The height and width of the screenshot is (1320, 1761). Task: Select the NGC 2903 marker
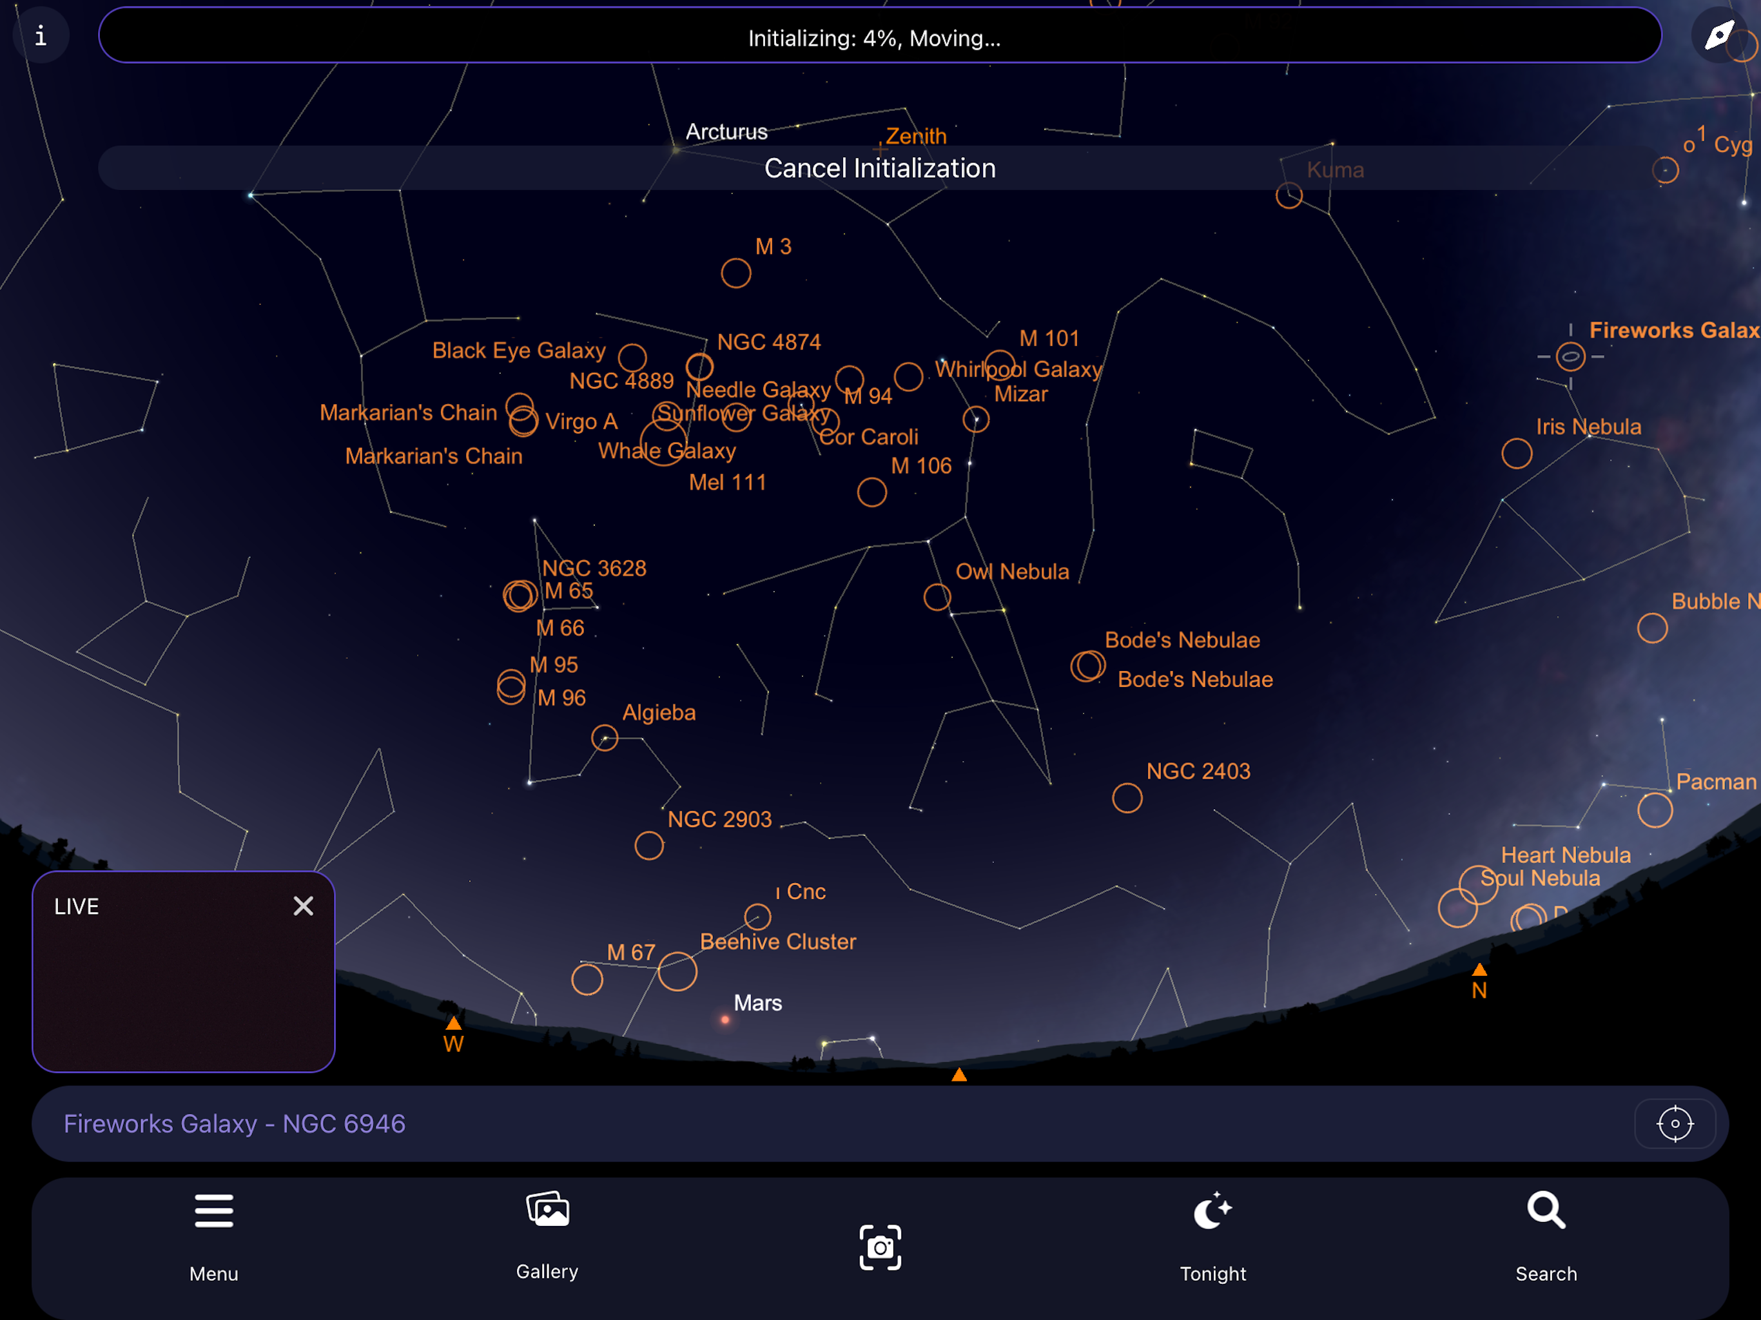tap(650, 846)
